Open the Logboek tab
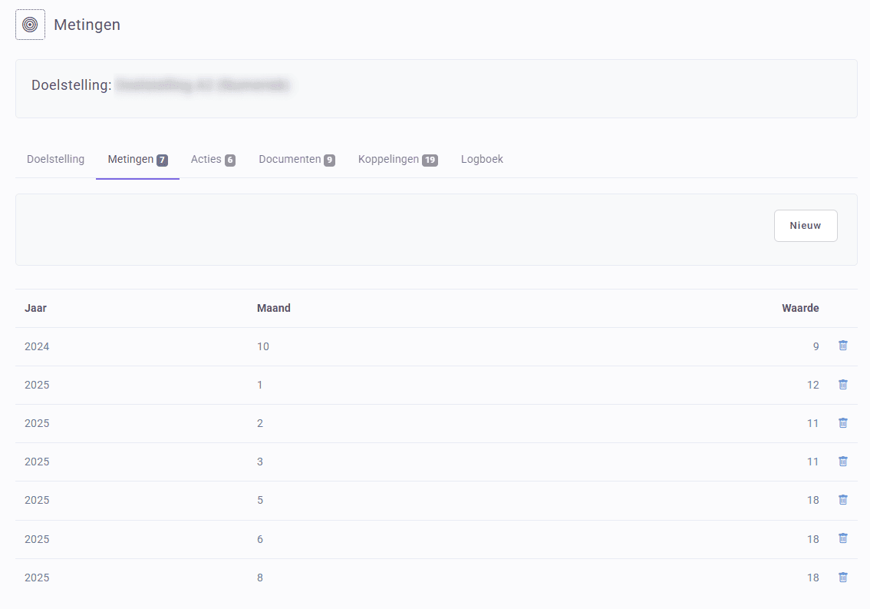This screenshot has width=870, height=609. [482, 160]
